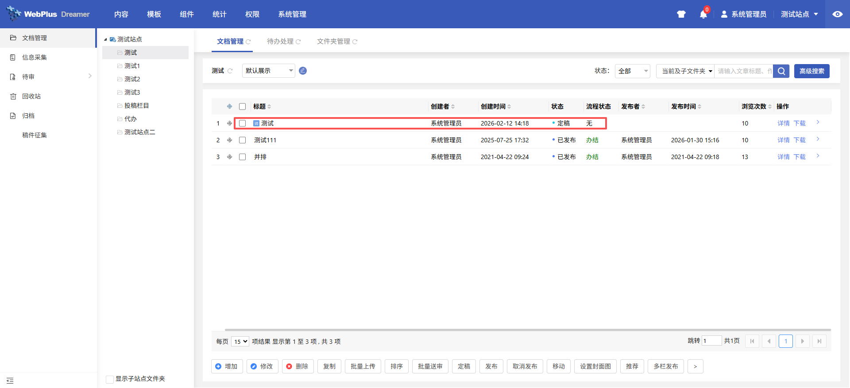Viewport: 850px width, 388px height.
Task: Enable 显示子站点文件夹 checkbox
Action: (110, 379)
